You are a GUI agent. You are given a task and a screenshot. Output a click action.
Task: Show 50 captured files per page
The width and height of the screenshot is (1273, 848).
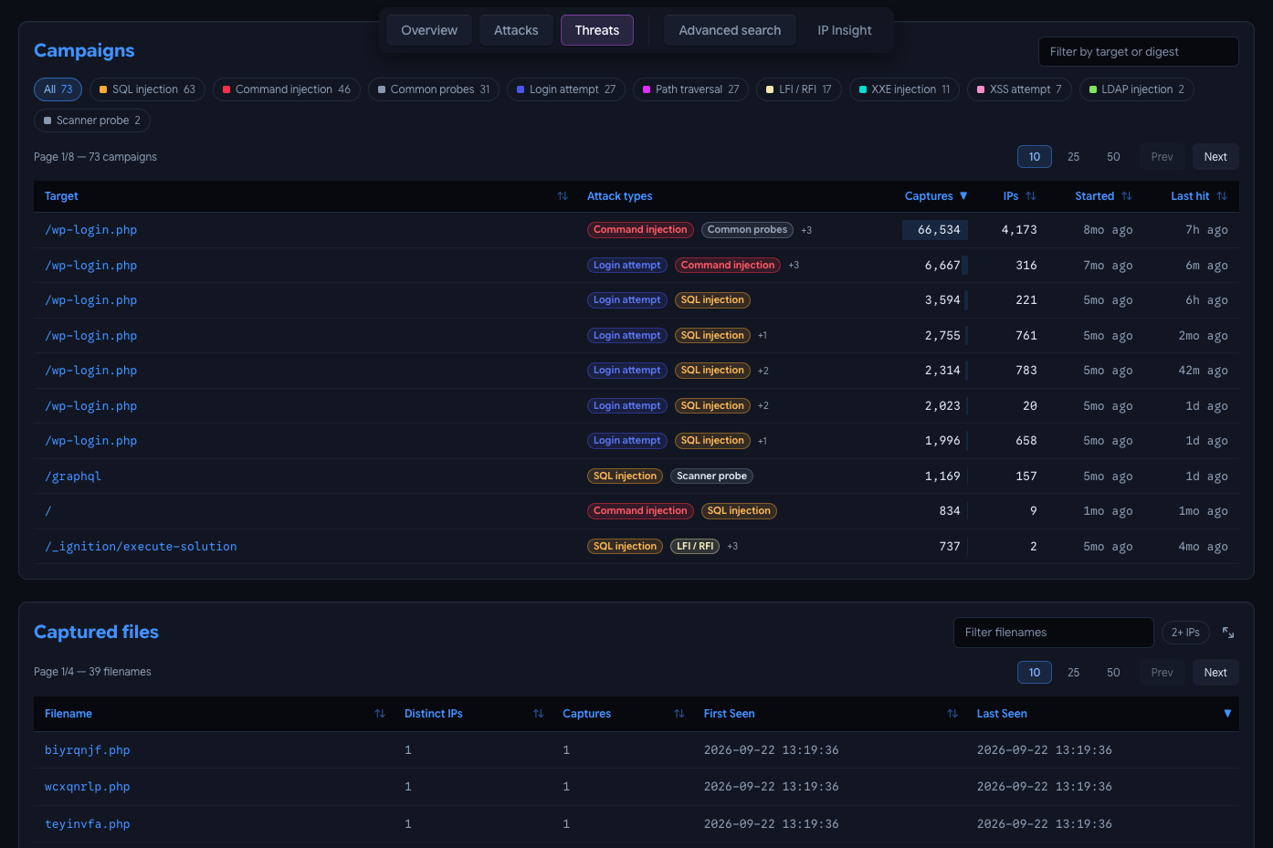[1113, 673]
